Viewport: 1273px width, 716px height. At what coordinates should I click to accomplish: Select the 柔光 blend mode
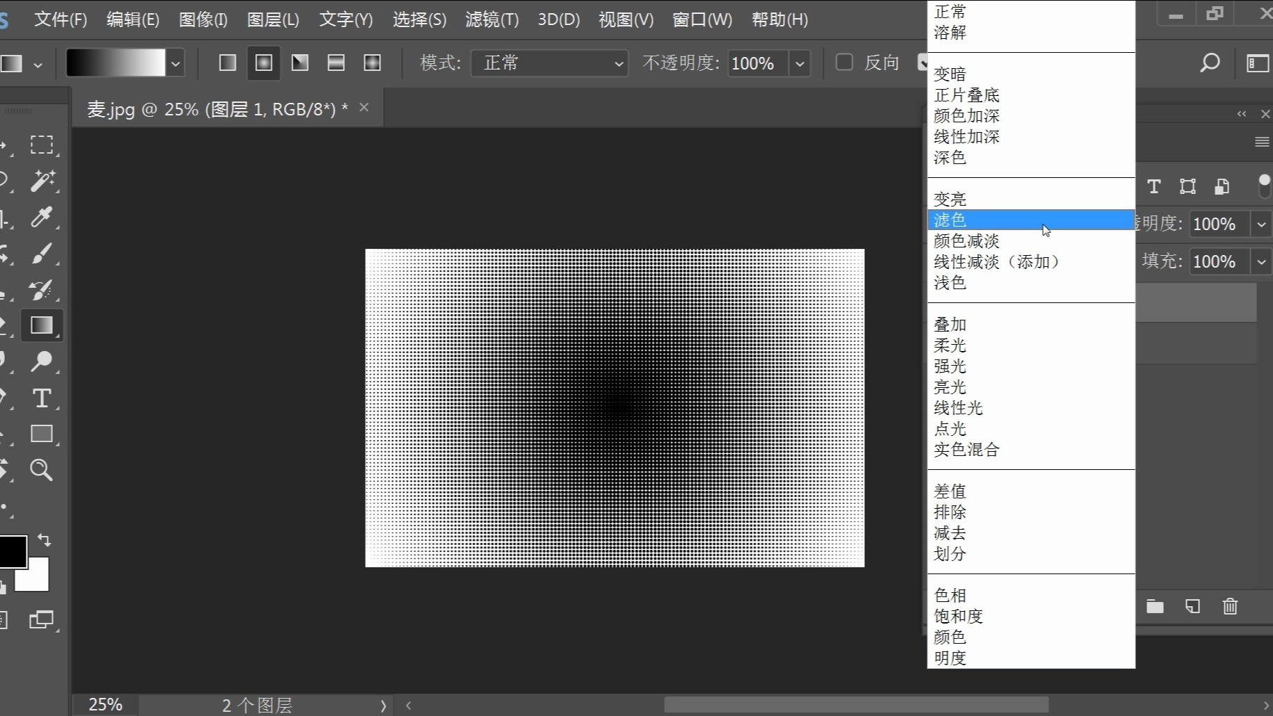[1031, 345]
